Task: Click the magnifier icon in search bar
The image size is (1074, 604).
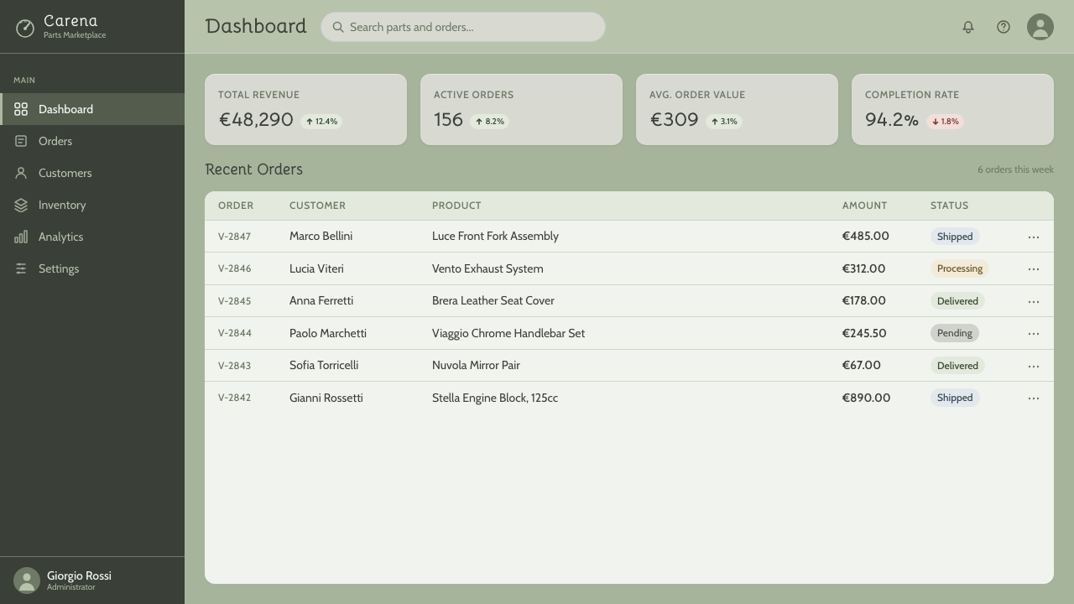Action: (x=338, y=27)
